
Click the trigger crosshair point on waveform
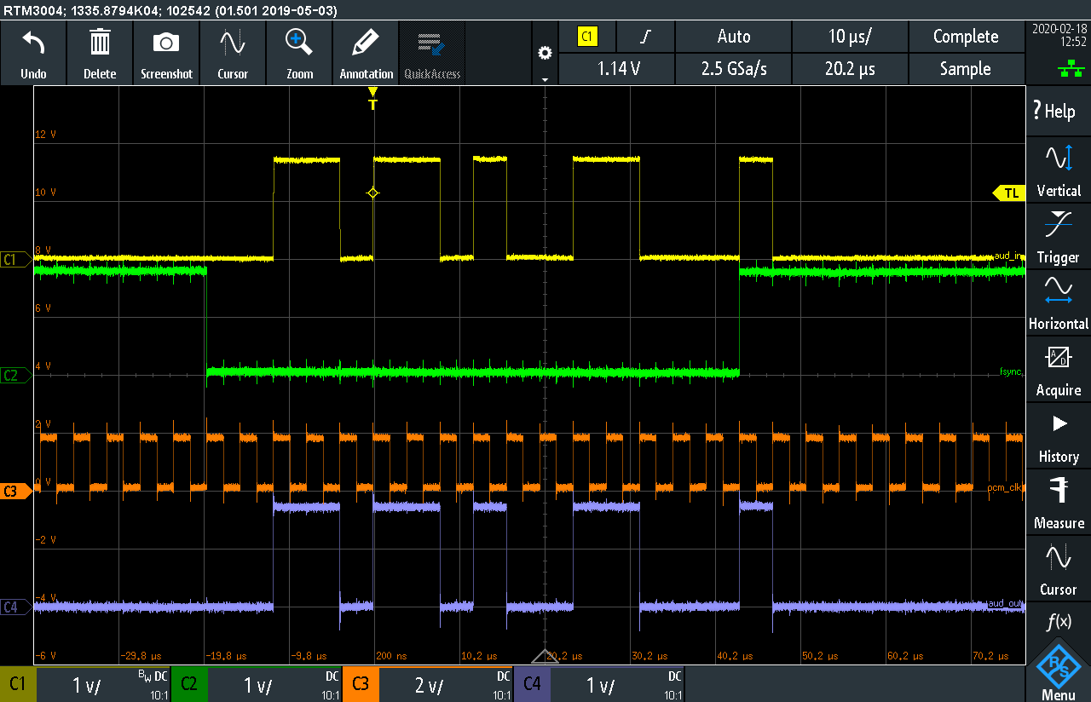coord(372,193)
